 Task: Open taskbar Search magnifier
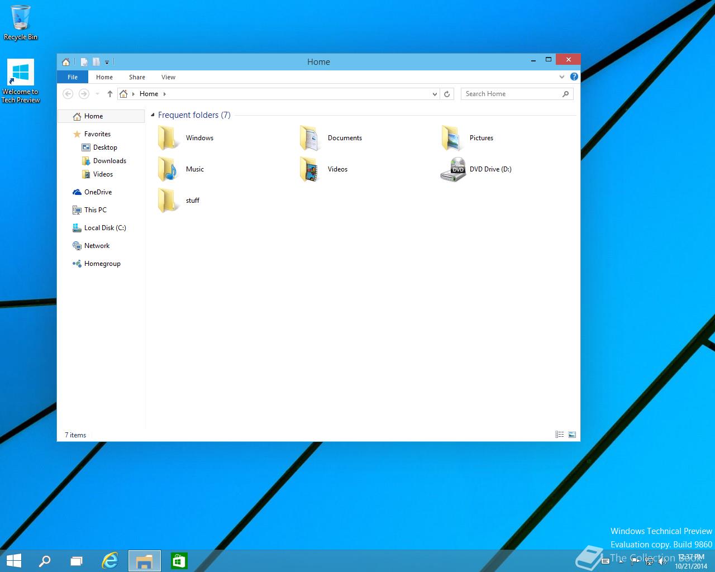[44, 561]
